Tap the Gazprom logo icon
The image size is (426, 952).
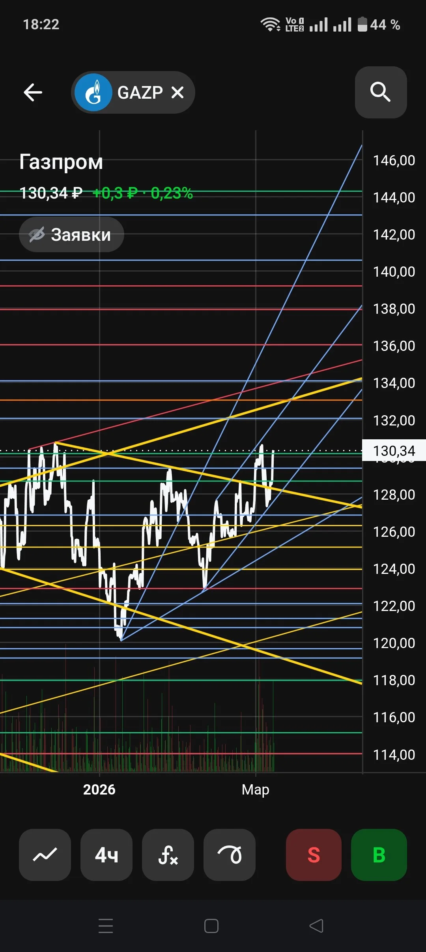point(93,92)
